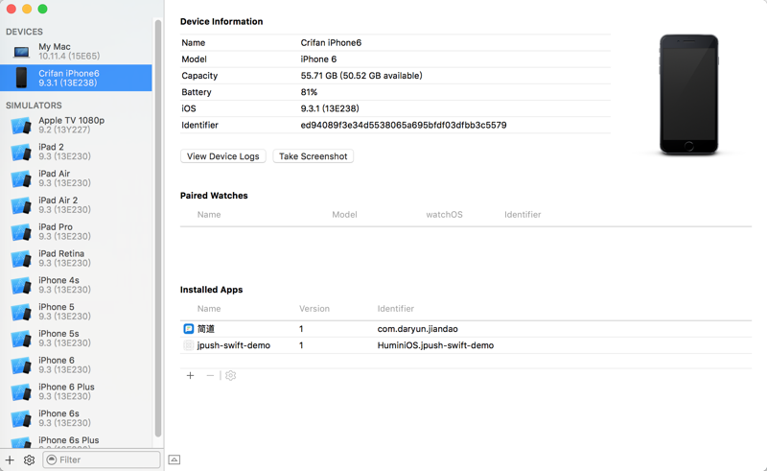Viewport: 767px width, 471px height.
Task: Click the Capacity value 55.71 GB
Action: coord(361,76)
